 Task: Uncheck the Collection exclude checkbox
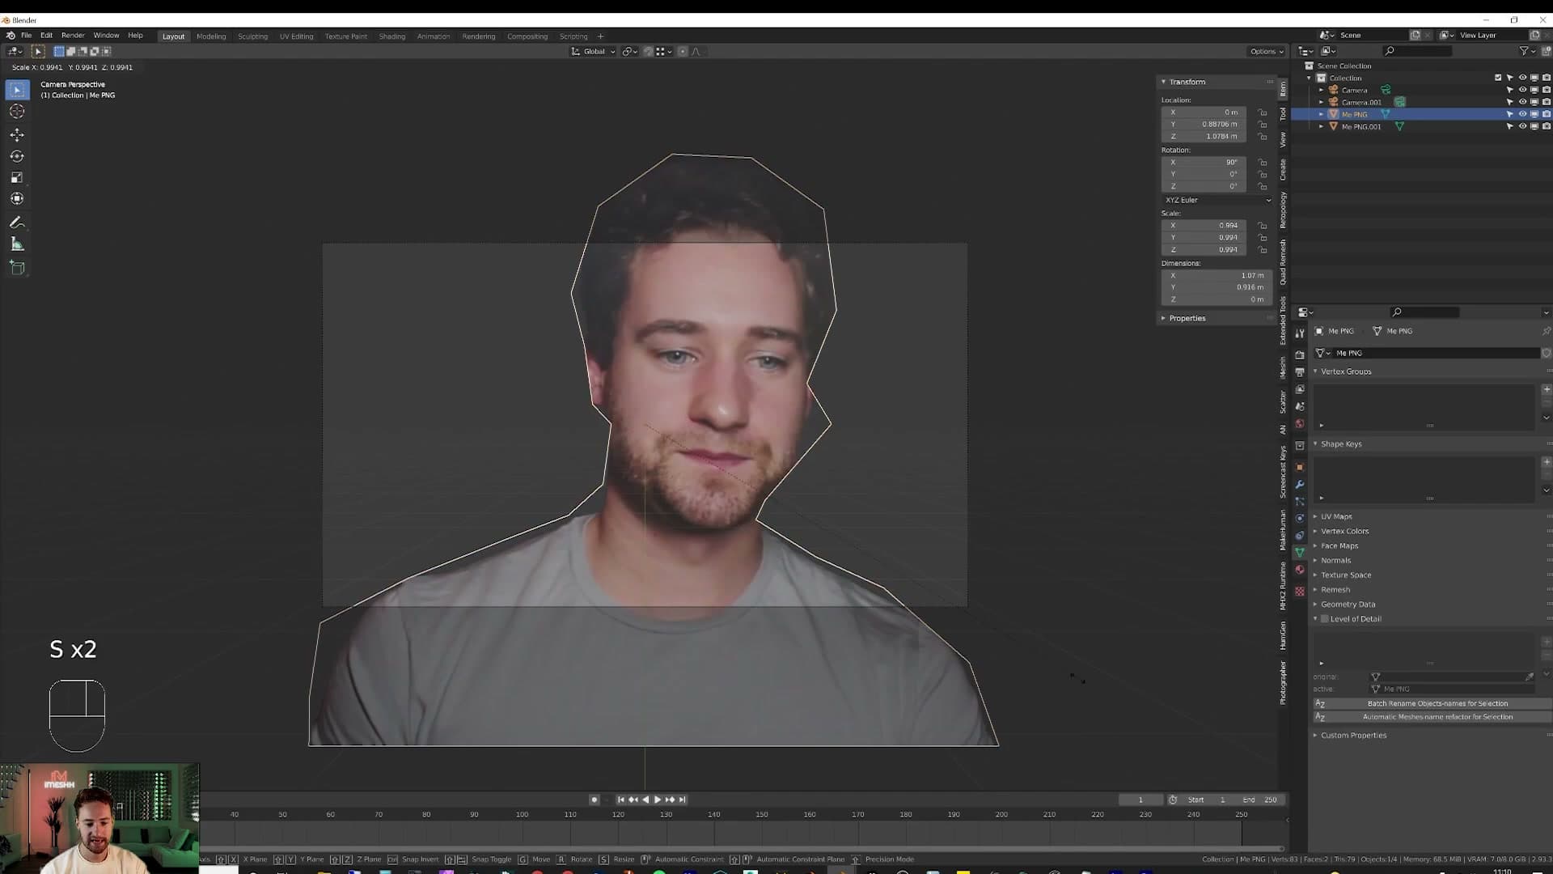click(1498, 78)
